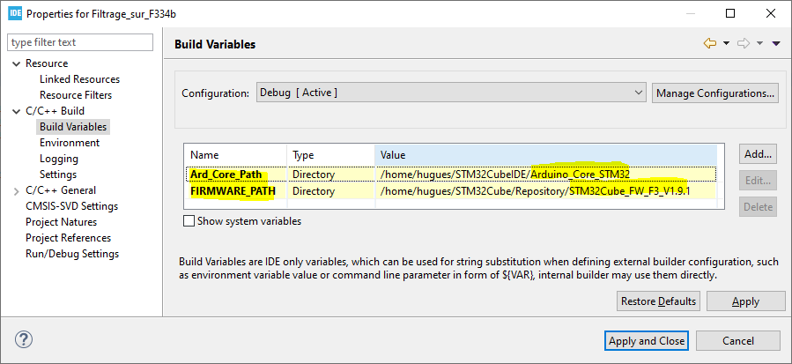
Task: Open Run/Debug Settings page
Action: 72,254
